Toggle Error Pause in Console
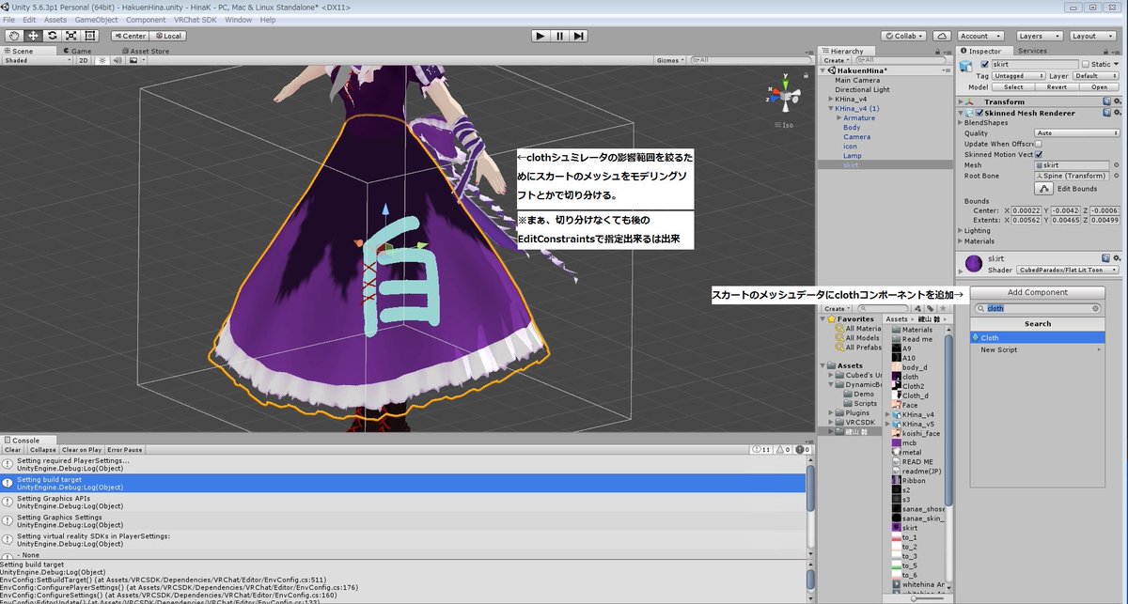1128x604 pixels. [125, 449]
